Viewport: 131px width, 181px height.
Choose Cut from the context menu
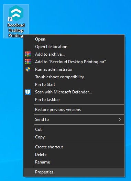(x=74, y=129)
